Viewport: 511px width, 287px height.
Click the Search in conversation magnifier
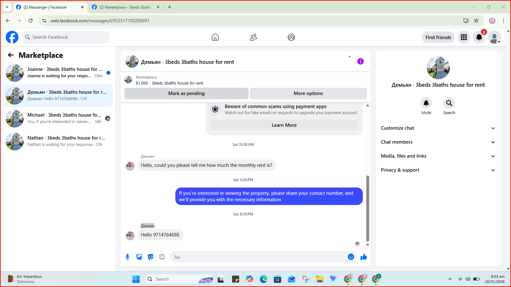(x=449, y=103)
